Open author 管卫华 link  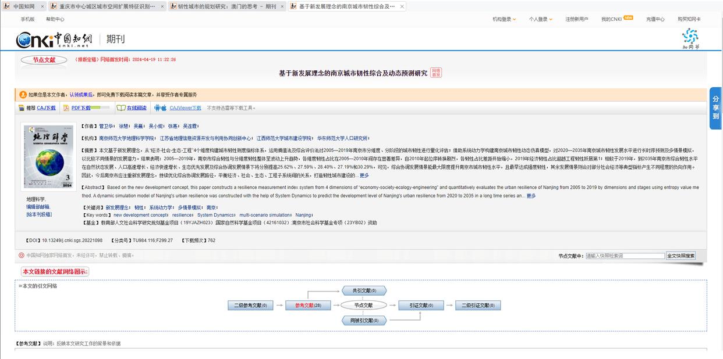[x=107, y=126]
